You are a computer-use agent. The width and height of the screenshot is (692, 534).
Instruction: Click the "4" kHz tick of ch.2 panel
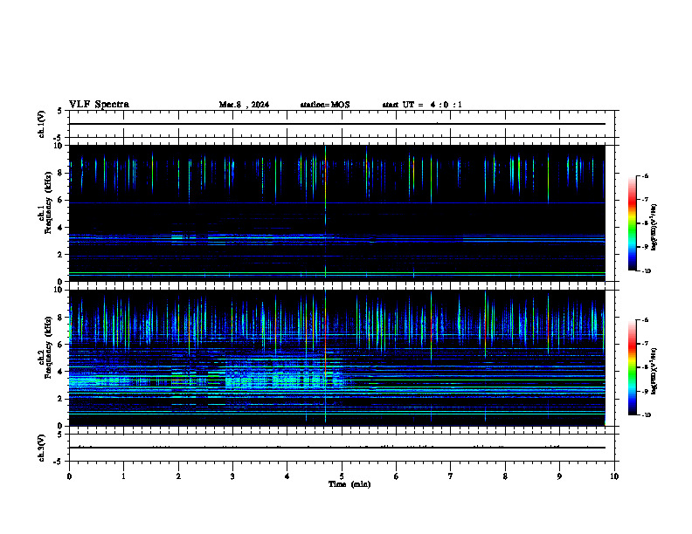[x=61, y=372]
